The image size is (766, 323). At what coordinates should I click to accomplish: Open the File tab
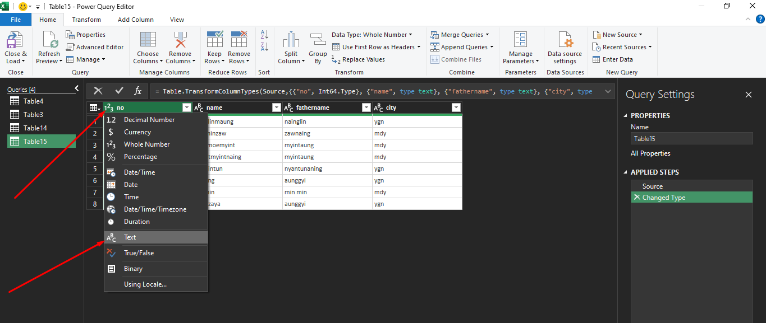16,20
